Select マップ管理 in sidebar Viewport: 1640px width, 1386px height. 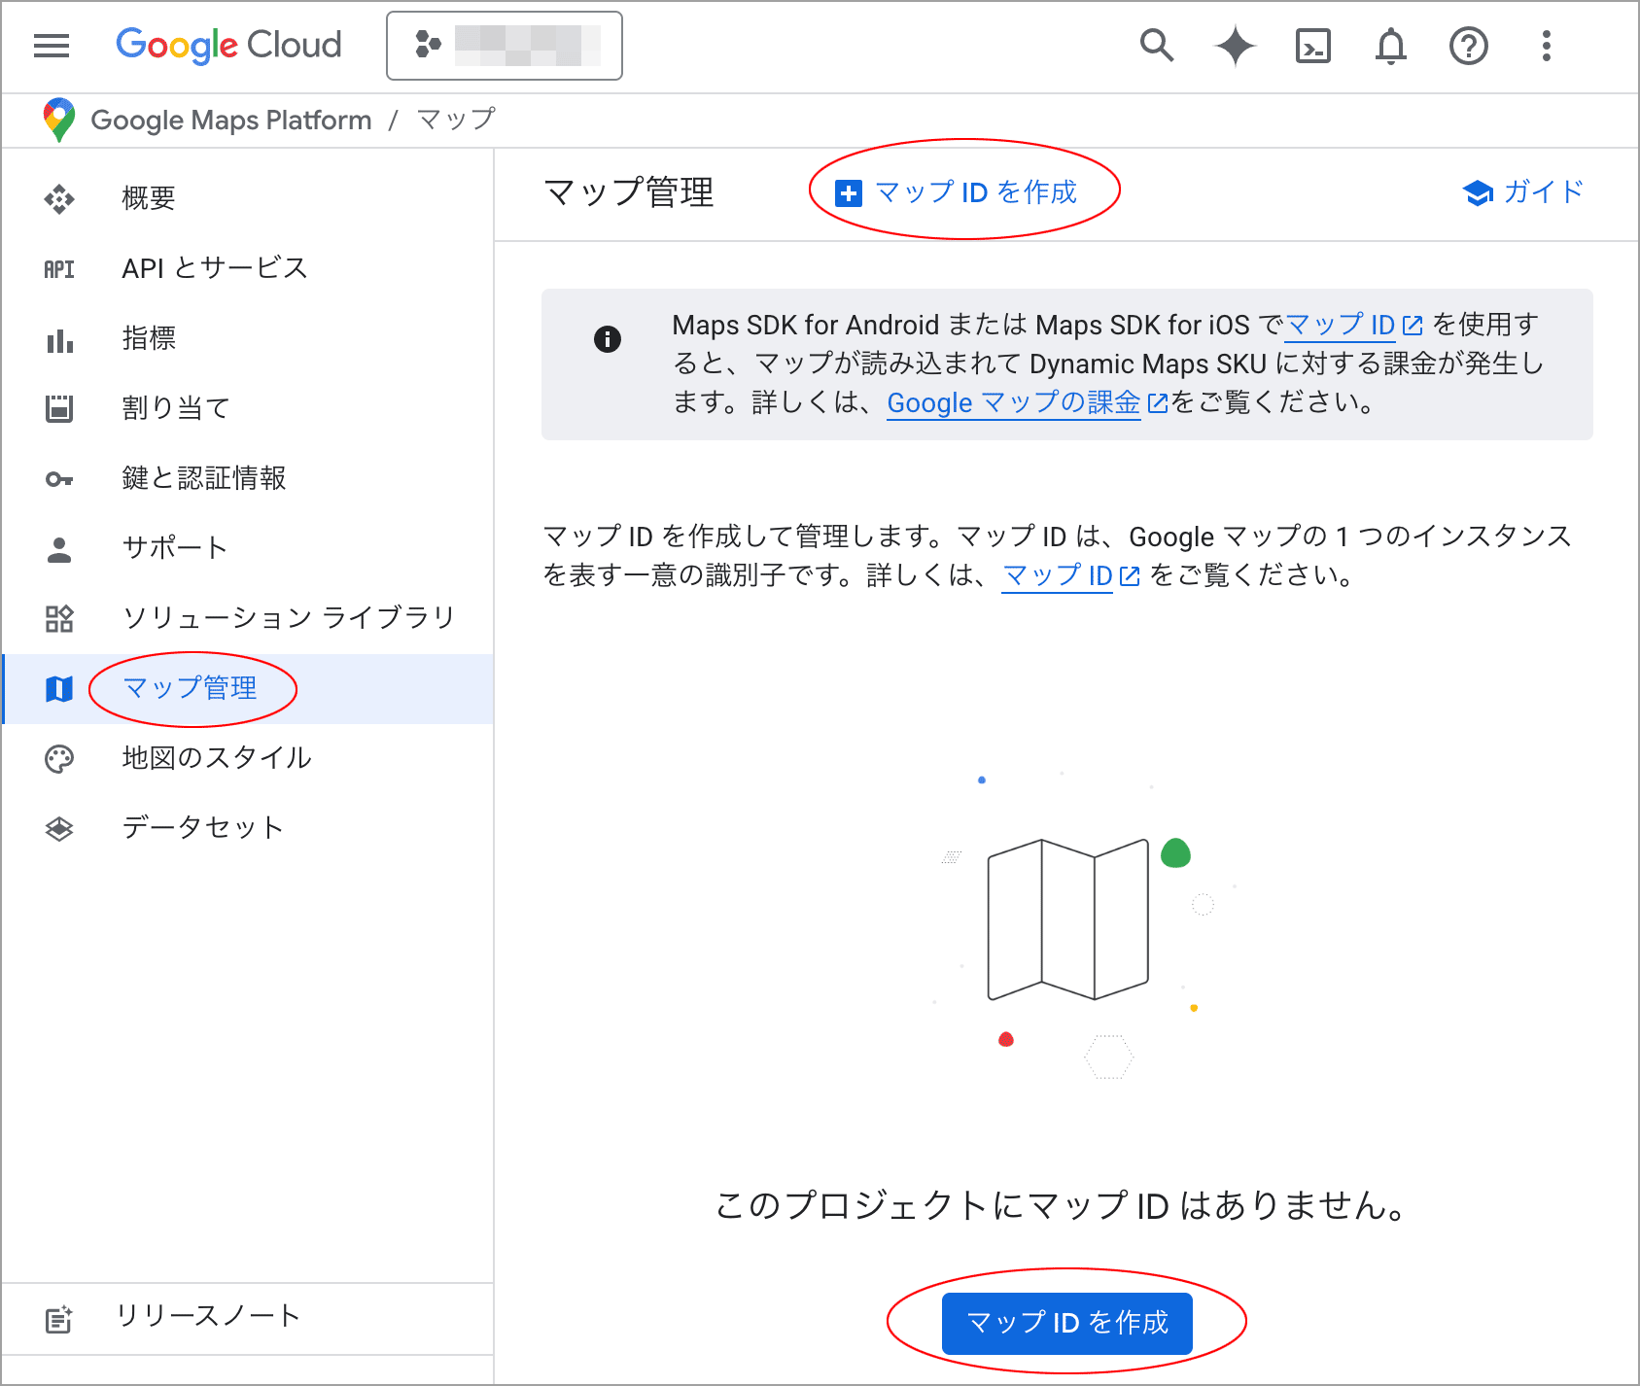pos(191,688)
